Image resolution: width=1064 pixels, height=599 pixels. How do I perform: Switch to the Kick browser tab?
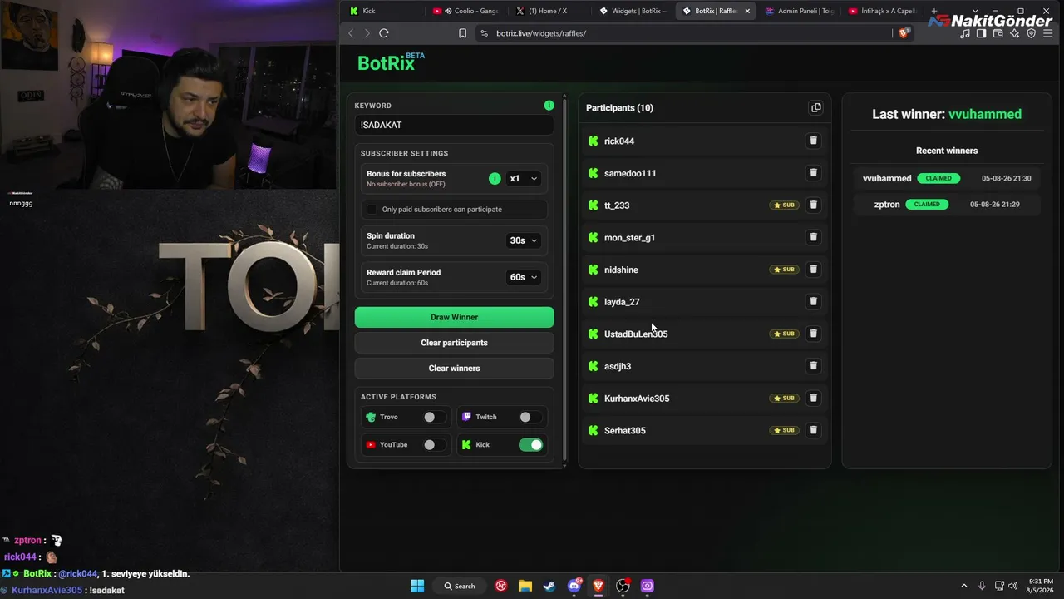(384, 11)
